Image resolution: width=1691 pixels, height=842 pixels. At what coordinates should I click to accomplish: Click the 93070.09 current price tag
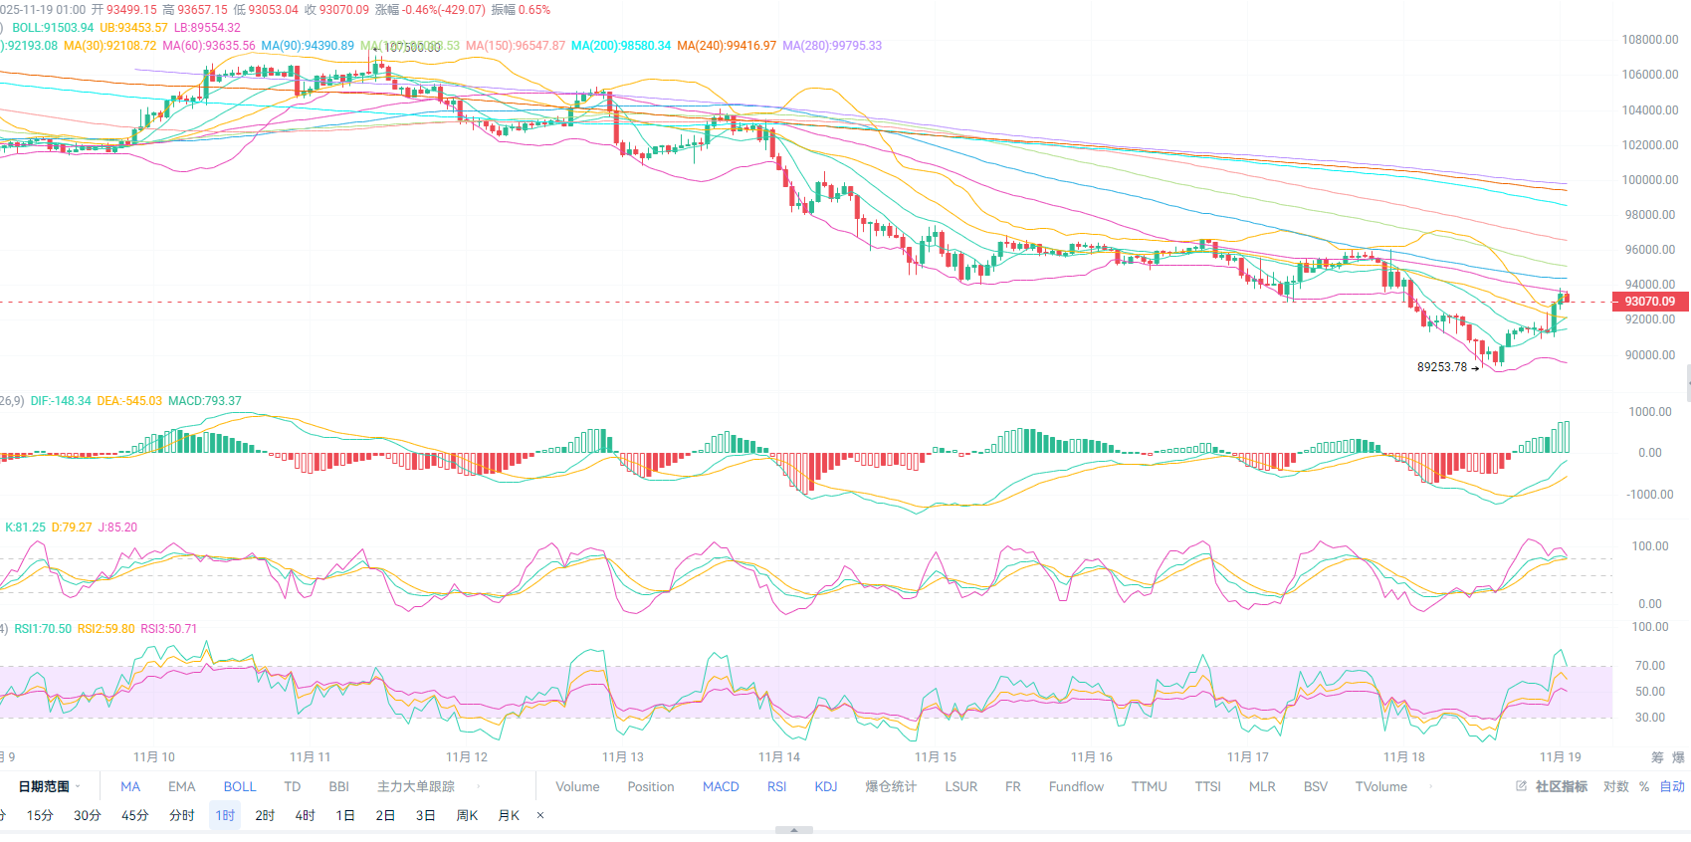pos(1649,302)
